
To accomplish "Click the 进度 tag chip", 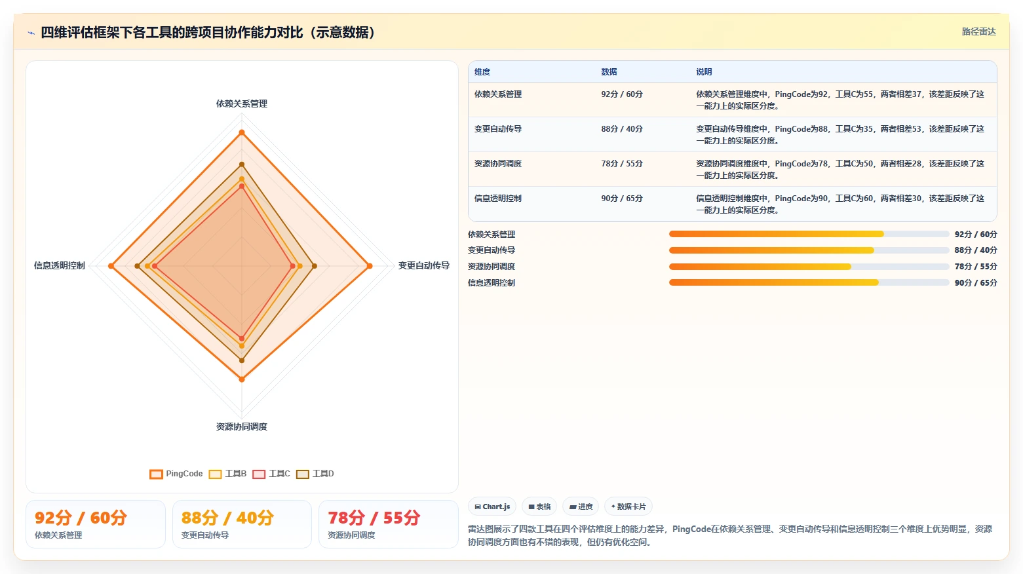I will (x=581, y=507).
